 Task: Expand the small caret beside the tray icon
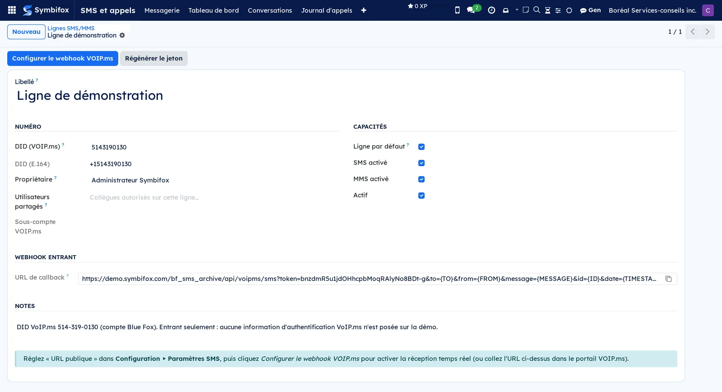click(x=517, y=9)
